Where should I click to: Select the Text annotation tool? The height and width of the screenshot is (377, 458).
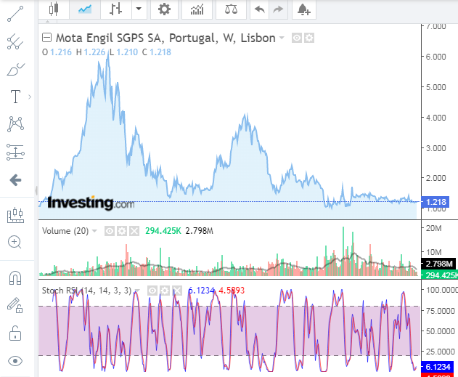click(x=15, y=97)
